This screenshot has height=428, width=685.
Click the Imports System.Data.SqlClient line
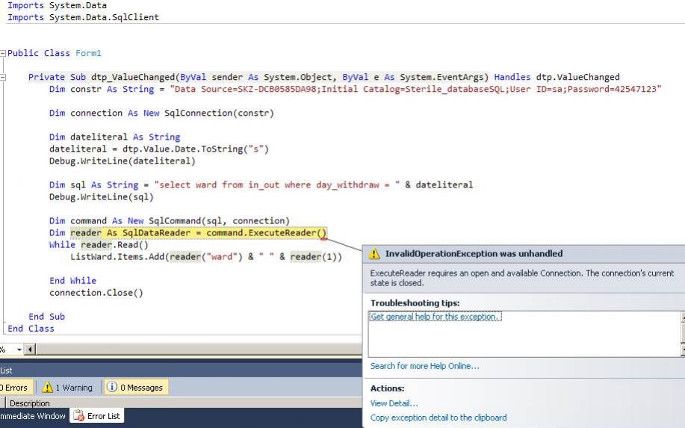[x=83, y=17]
